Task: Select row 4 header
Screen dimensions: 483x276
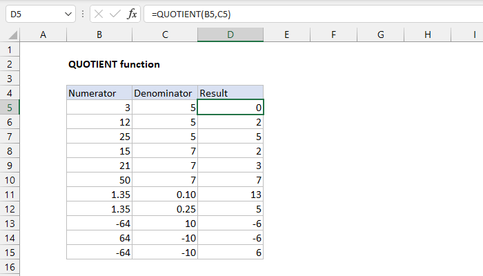Action: (x=10, y=93)
